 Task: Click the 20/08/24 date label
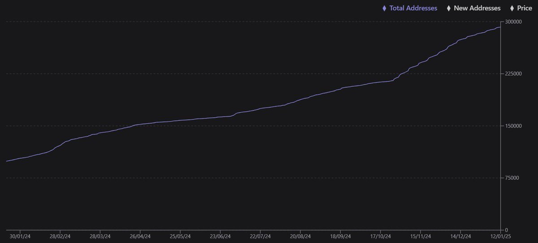300,237
